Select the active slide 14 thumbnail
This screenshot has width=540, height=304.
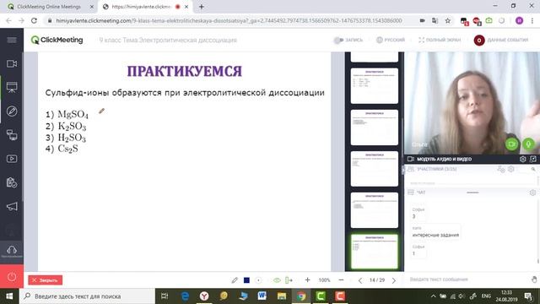pos(375,252)
